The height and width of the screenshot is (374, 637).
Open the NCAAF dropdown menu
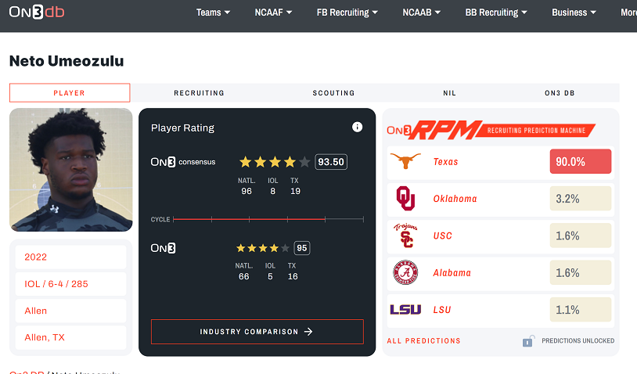click(273, 13)
